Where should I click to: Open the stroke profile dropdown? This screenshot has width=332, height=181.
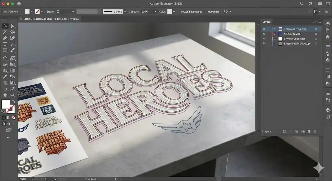[x=125, y=12]
